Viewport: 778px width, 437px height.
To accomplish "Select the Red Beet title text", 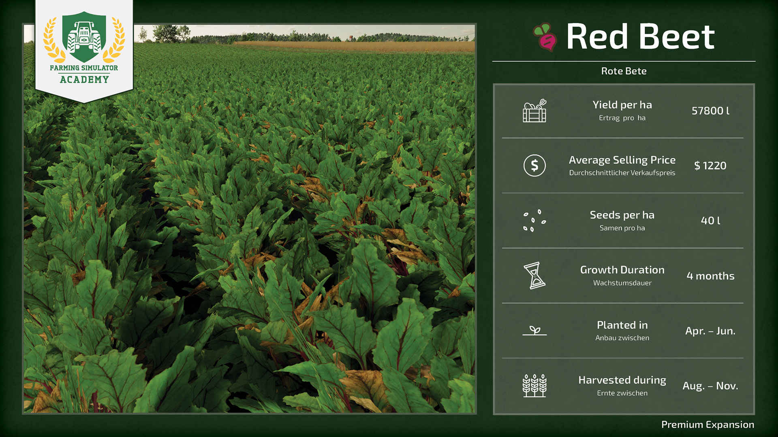I will tap(640, 37).
